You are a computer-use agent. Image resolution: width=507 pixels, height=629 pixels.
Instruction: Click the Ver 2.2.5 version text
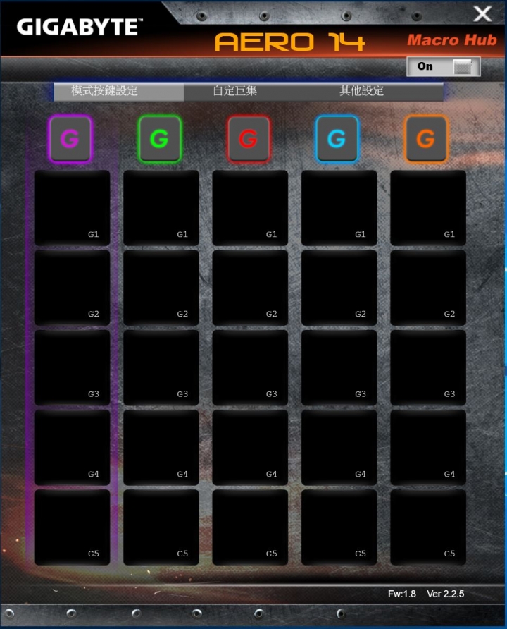point(445,594)
